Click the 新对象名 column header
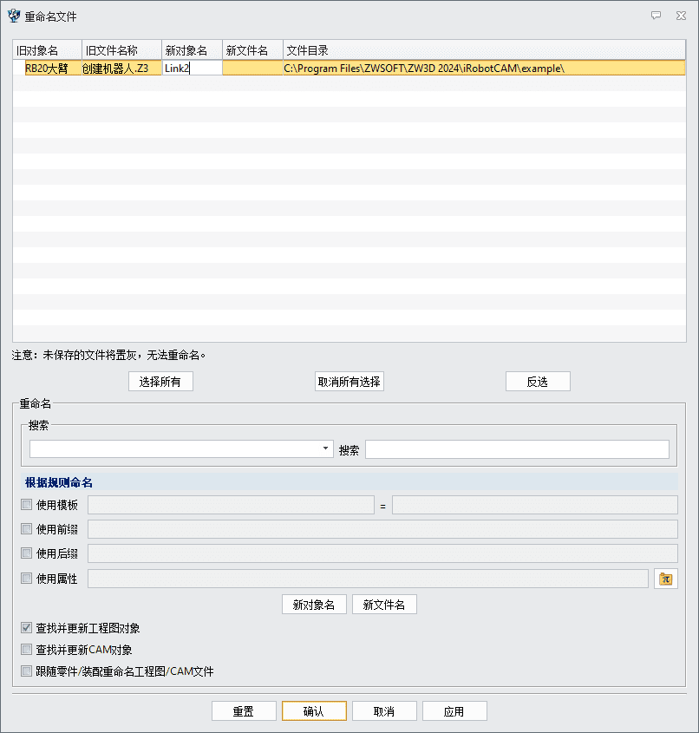Image resolution: width=699 pixels, height=733 pixels. click(192, 50)
